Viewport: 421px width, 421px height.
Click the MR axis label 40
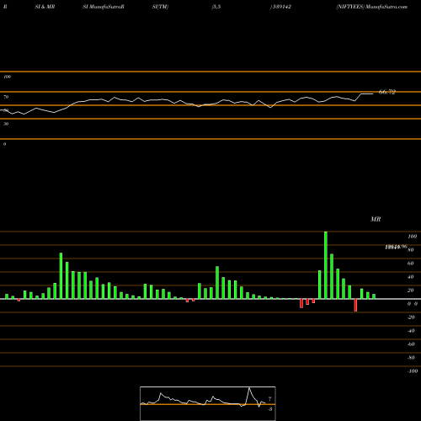pyautogui.click(x=410, y=277)
